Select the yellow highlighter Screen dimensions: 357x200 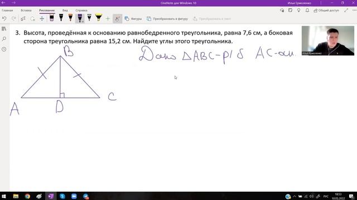99,18
